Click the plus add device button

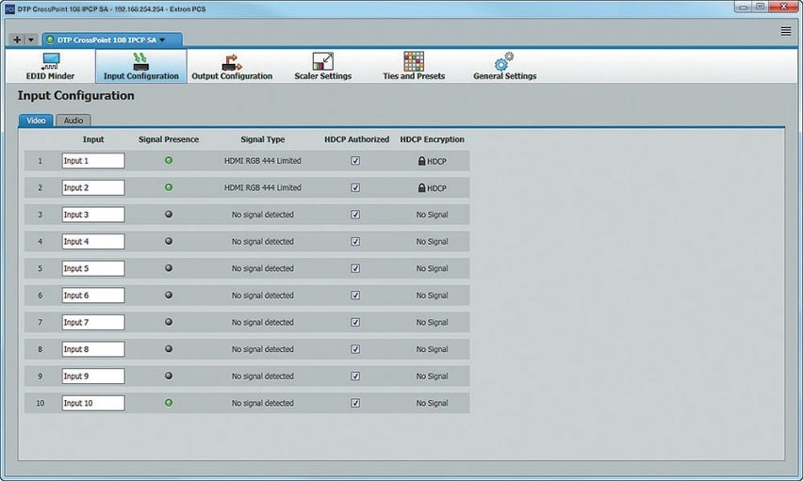coord(17,40)
